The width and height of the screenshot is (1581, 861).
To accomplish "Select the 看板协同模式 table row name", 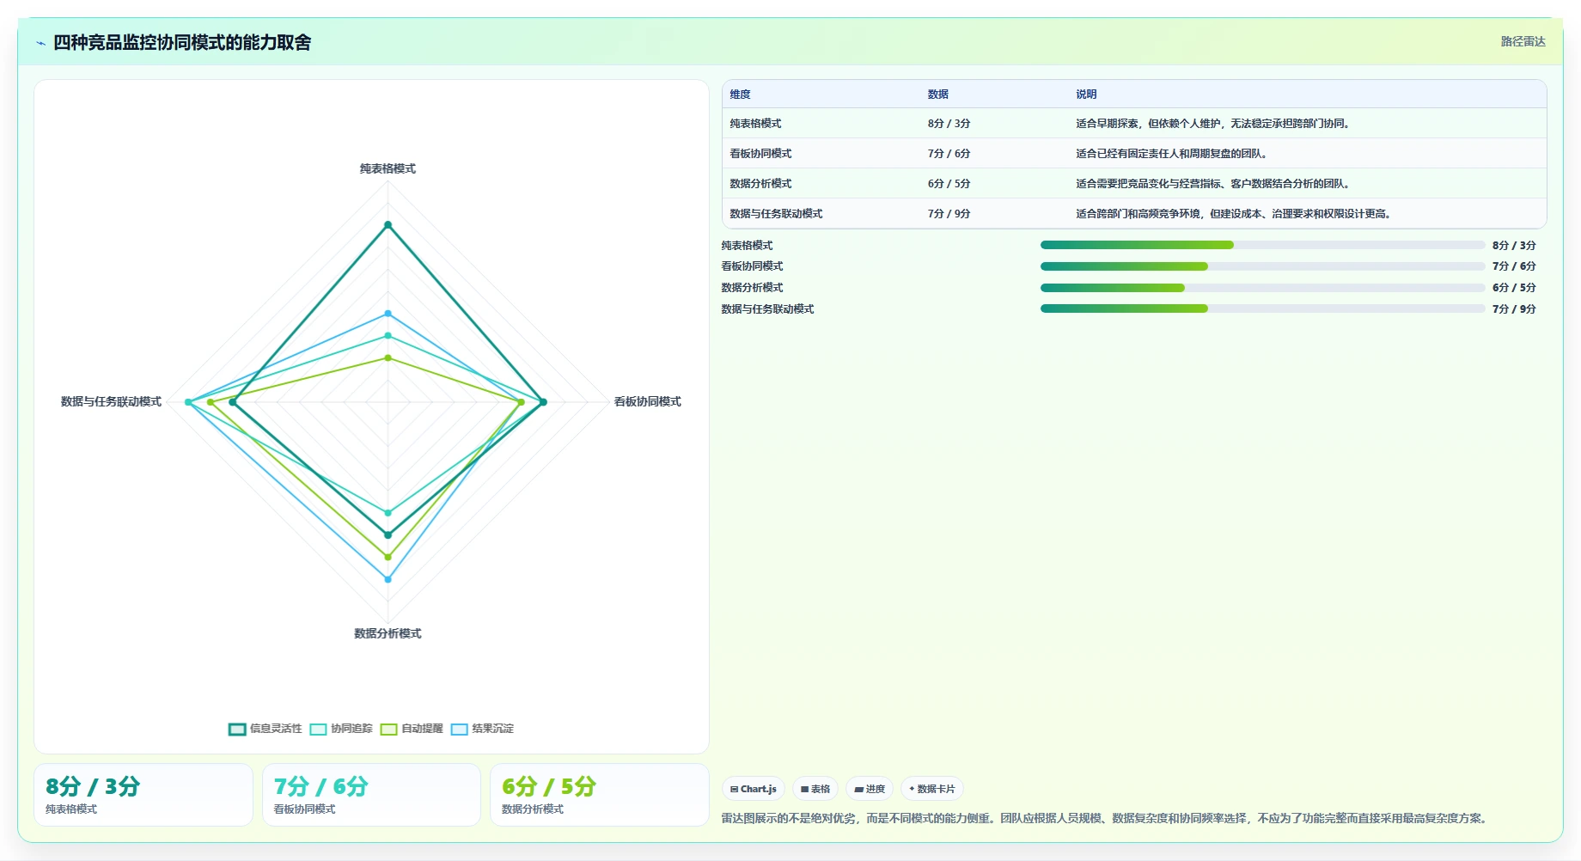I will (x=761, y=154).
